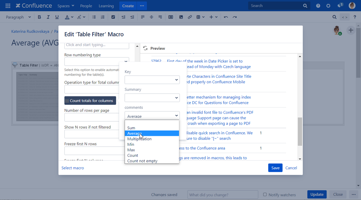Screen dimensions: 361x200
Task: Open the create more options button
Action: point(142,6)
